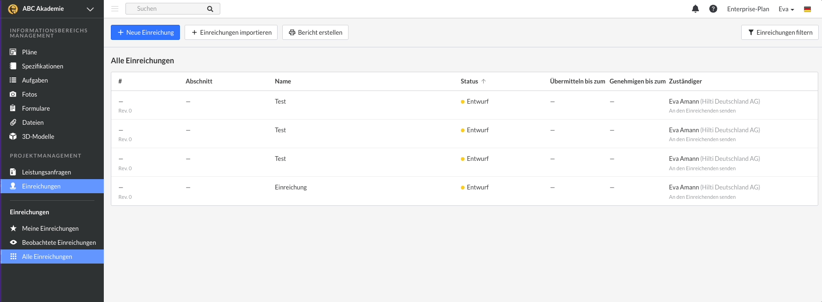
Task: Select Meine Einreichungen in the sidebar
Action: pyautogui.click(x=50, y=228)
